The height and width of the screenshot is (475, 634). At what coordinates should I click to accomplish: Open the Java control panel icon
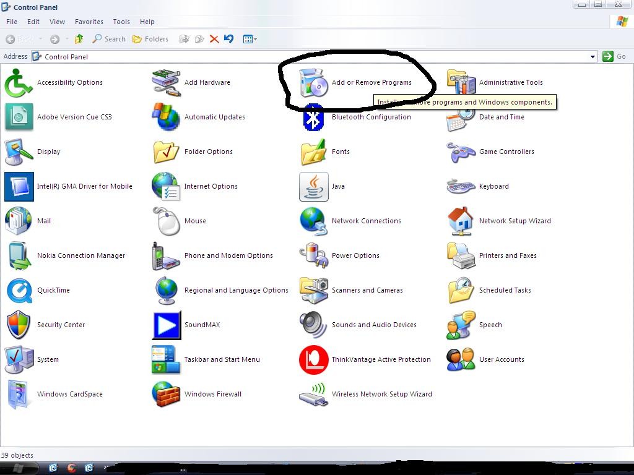pos(313,186)
